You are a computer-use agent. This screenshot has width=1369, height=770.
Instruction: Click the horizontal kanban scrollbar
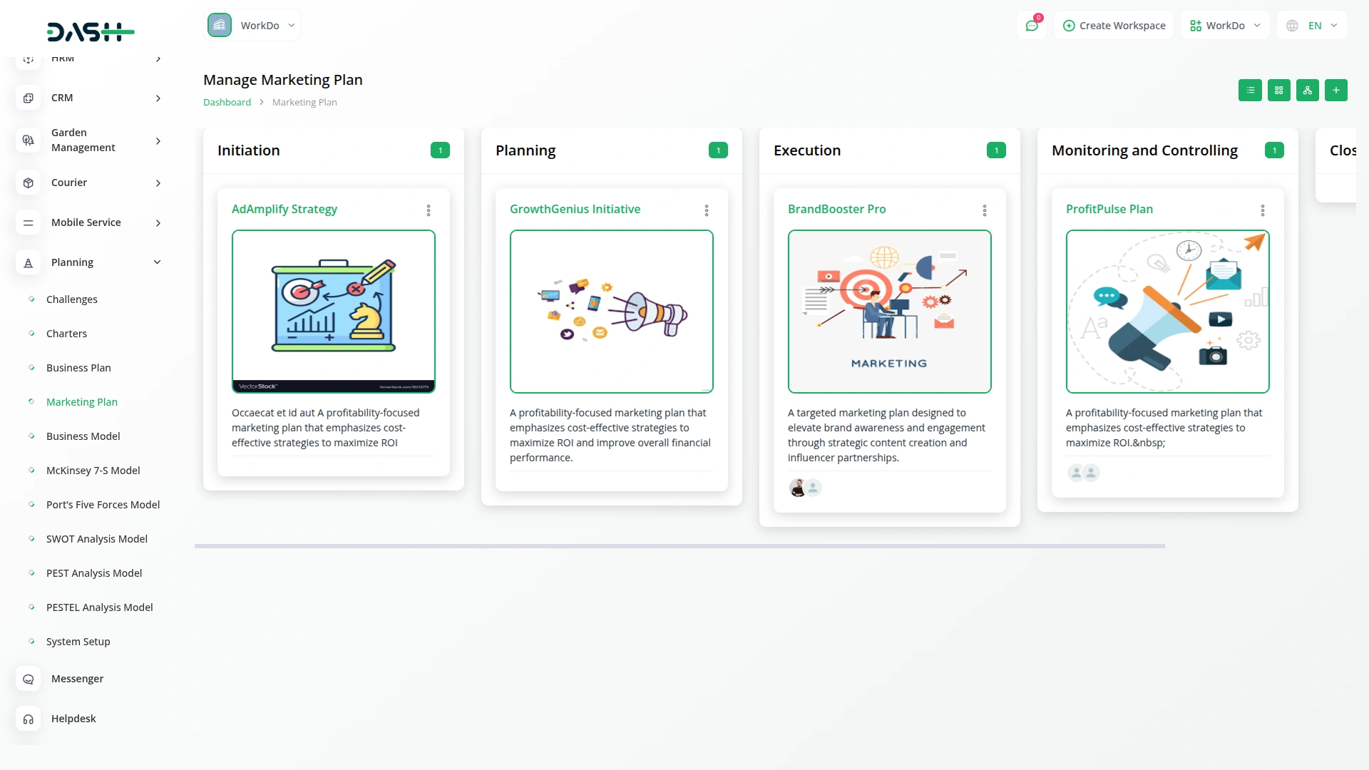tap(680, 546)
